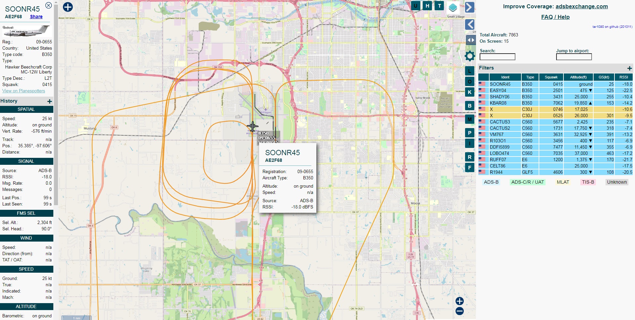Click the left chevron arrow button
The height and width of the screenshot is (320, 635).
[x=470, y=24]
